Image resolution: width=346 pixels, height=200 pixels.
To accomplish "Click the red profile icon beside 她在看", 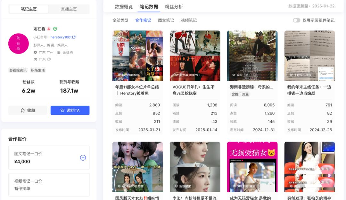I will point(49,29).
